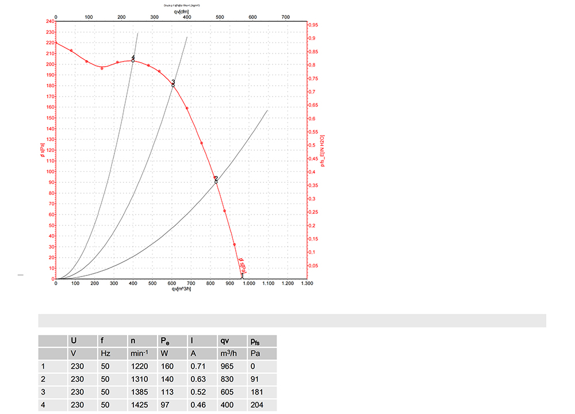This screenshot has width=575, height=414.
Task: Click the gray separator bar above the table
Action: pyautogui.click(x=292, y=320)
